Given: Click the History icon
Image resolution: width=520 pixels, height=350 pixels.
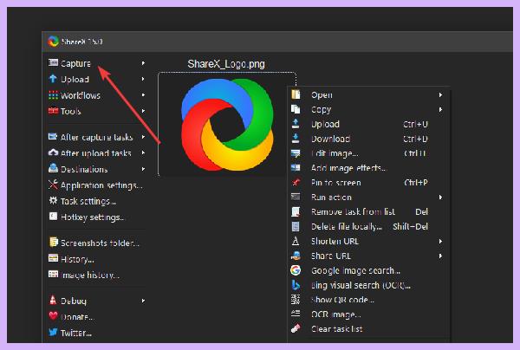Looking at the screenshot, I should pyautogui.click(x=53, y=258).
